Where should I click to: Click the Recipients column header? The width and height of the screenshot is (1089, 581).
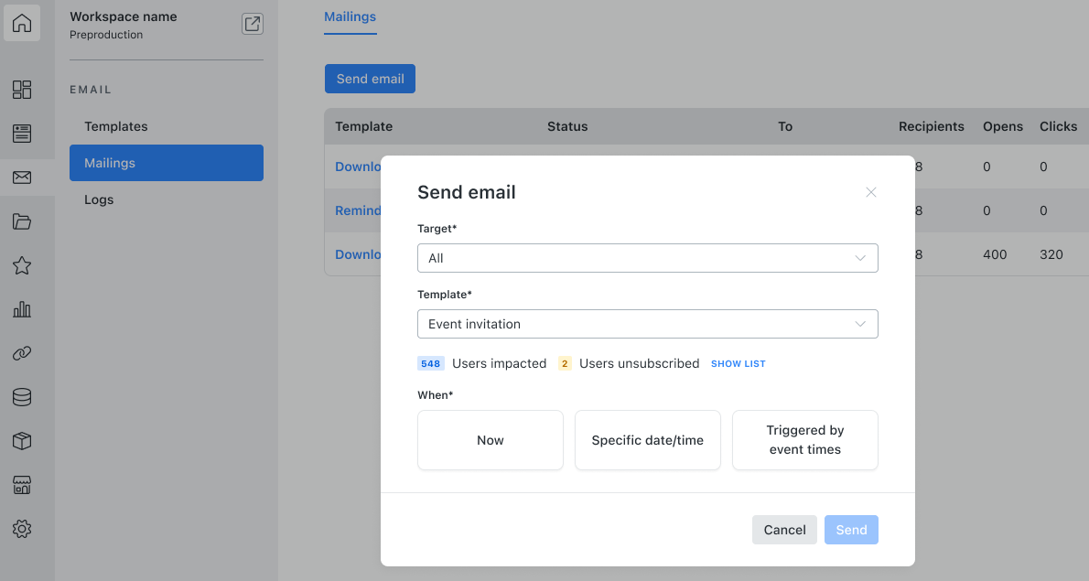[x=932, y=126]
